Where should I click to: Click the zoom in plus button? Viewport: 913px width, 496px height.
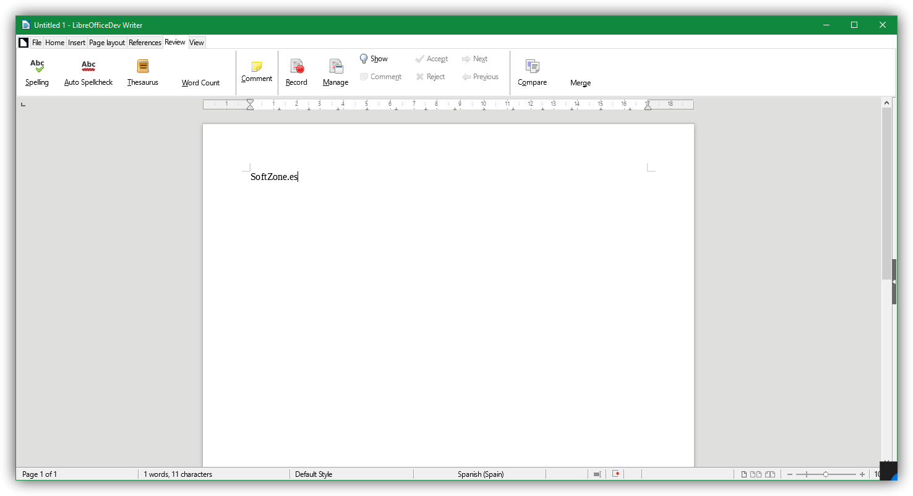[862, 474]
